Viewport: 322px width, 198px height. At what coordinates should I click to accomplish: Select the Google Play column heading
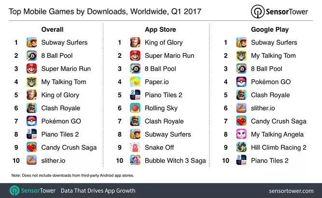click(x=270, y=29)
